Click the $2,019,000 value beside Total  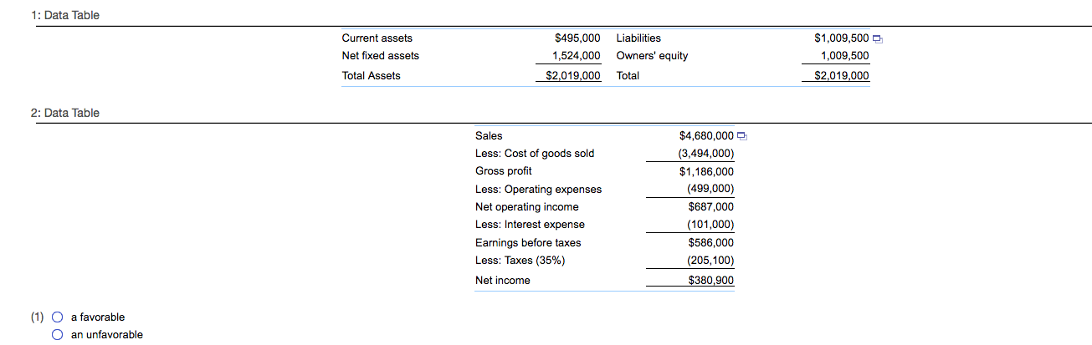click(841, 76)
